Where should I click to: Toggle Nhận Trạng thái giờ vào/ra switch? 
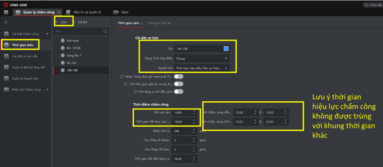coord(178,77)
